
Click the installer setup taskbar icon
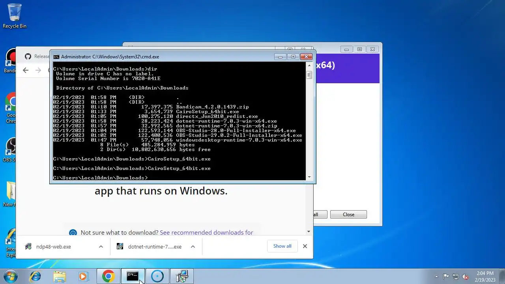181,276
